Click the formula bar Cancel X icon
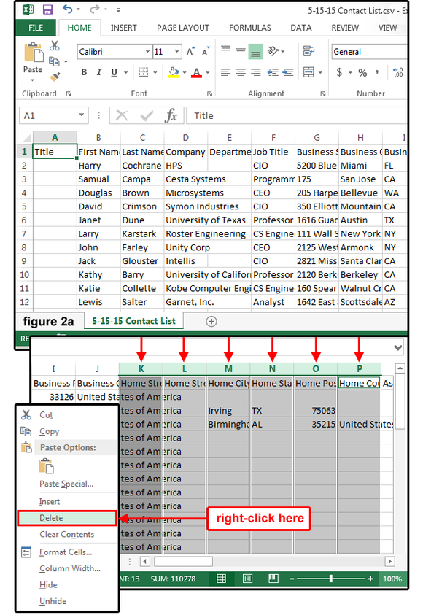The width and height of the screenshot is (423, 615). 122,116
